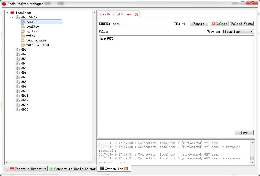
Task: Open the View as Plain Text dropdown
Action: coord(238,31)
